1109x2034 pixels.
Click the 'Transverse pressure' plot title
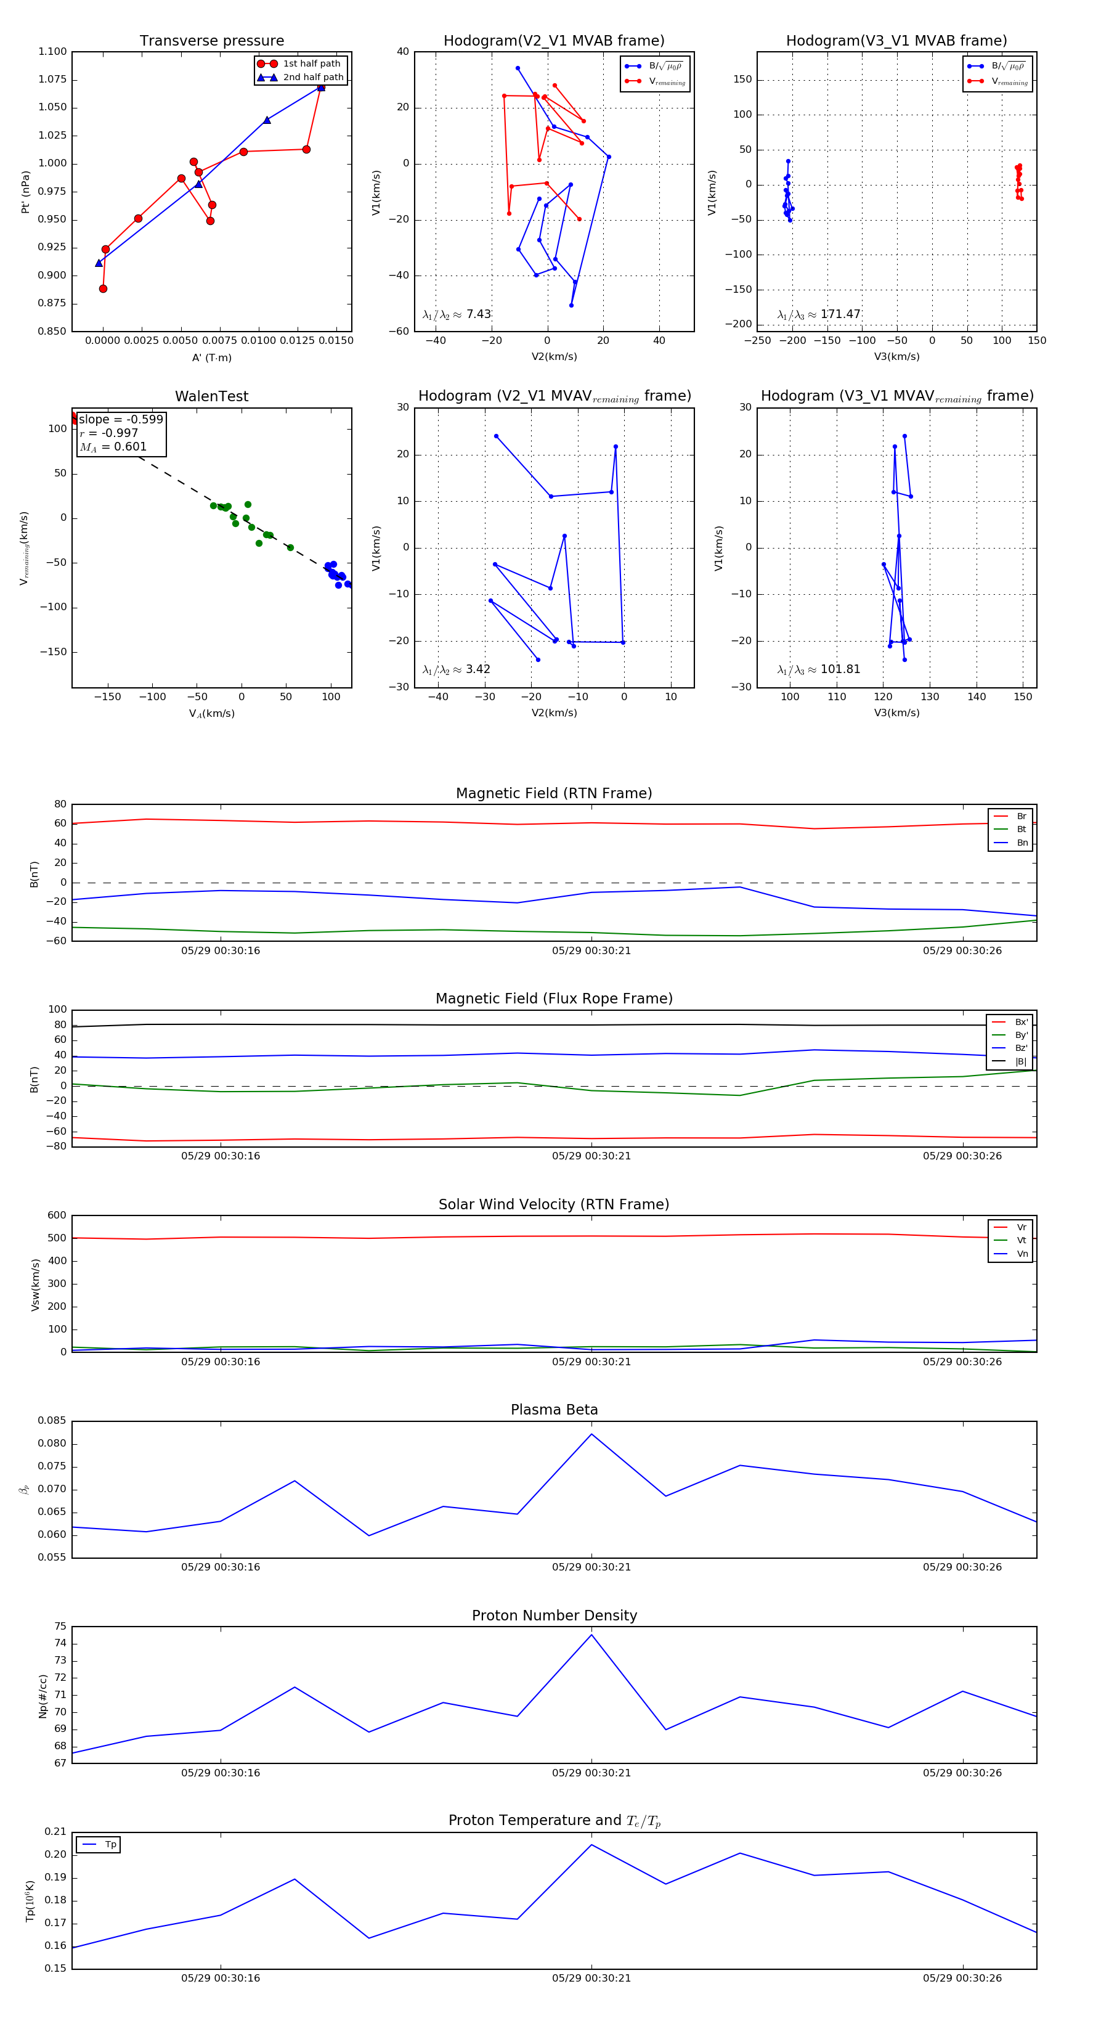[x=211, y=41]
